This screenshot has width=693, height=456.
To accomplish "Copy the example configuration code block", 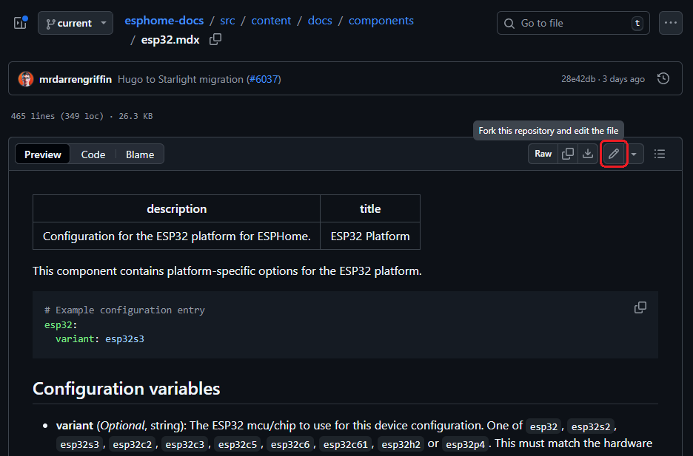I will [640, 307].
